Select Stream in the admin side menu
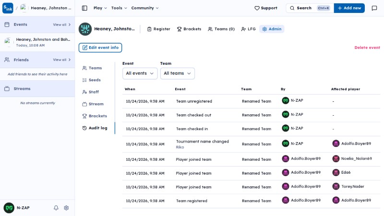Image resolution: width=384 pixels, height=216 pixels. pyautogui.click(x=93, y=104)
